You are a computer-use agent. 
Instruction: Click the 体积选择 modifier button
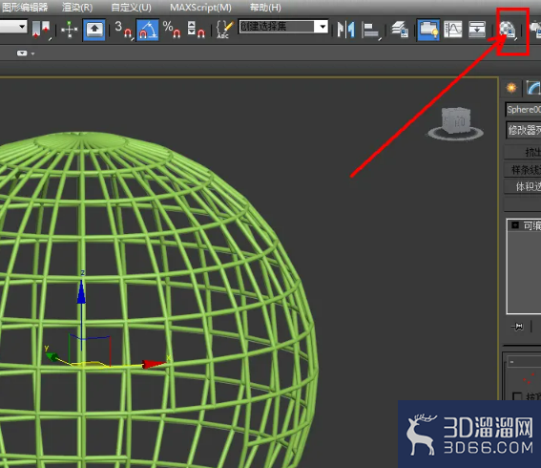522,186
